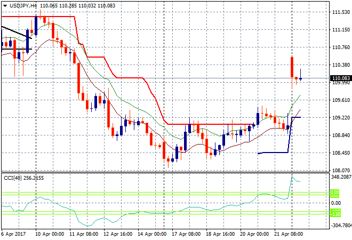
Task: Click the 0.00 CCI scale value
Action: 336,203
